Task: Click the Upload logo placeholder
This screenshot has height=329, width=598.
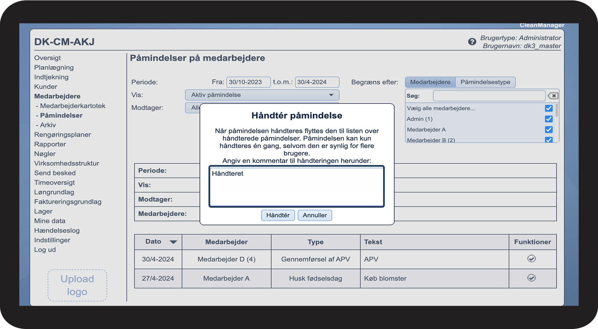Action: 77,285
